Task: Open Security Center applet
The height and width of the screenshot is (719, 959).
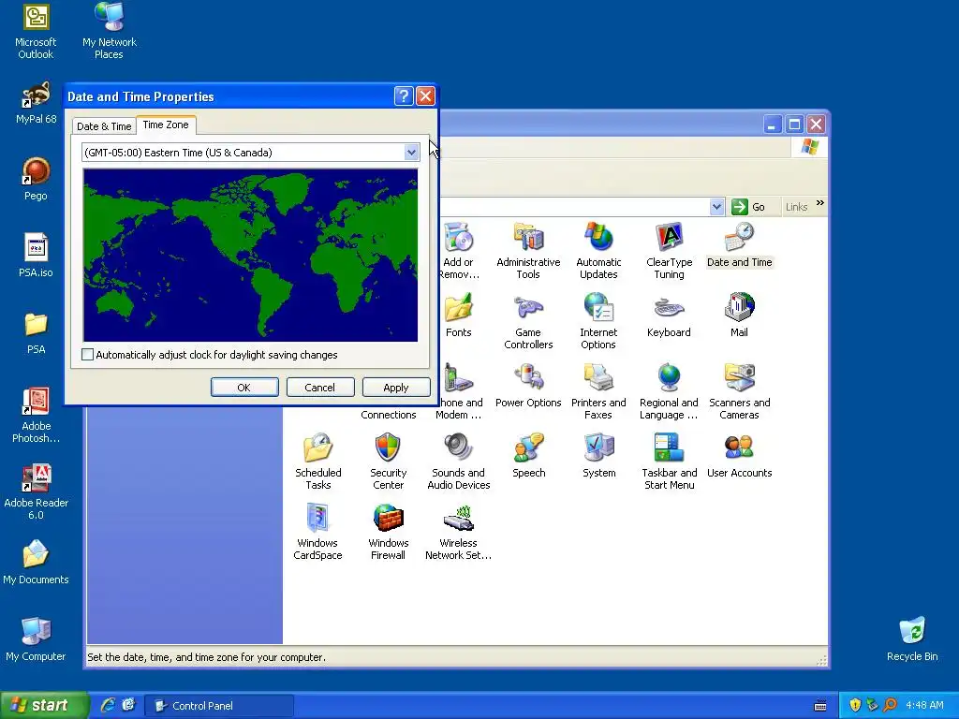Action: pos(389,462)
